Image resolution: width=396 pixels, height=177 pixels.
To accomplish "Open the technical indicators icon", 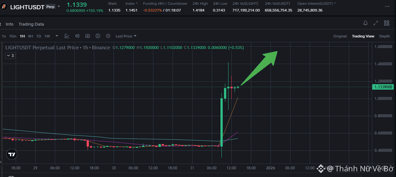I will pos(67,36).
